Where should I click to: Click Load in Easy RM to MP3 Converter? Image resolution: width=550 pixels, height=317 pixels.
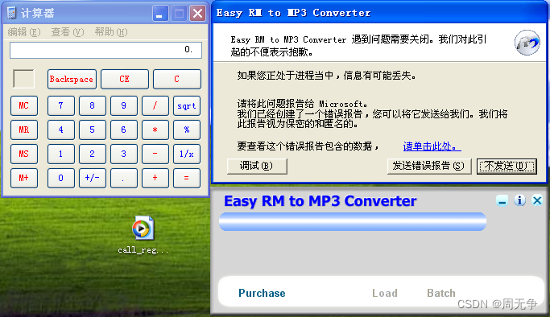[385, 293]
